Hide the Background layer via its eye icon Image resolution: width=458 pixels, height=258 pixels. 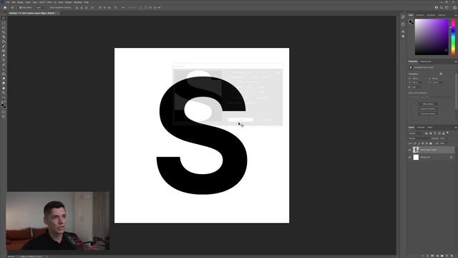409,157
